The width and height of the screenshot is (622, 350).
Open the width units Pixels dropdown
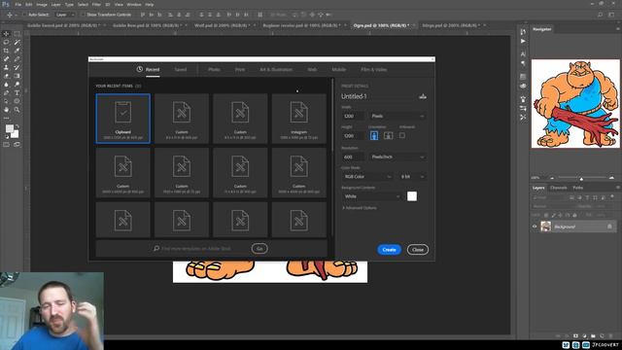pos(397,116)
